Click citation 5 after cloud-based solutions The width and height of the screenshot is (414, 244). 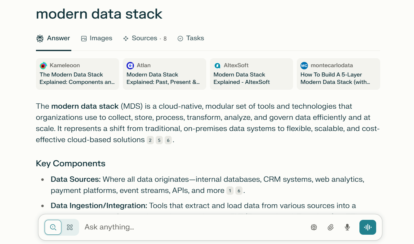pos(159,140)
